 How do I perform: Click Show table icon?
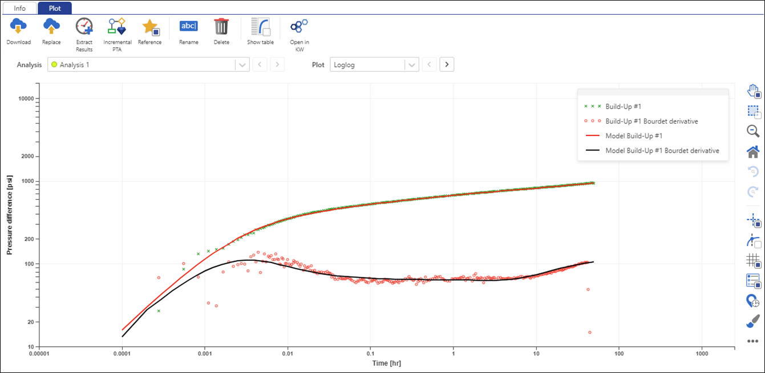tap(261, 27)
